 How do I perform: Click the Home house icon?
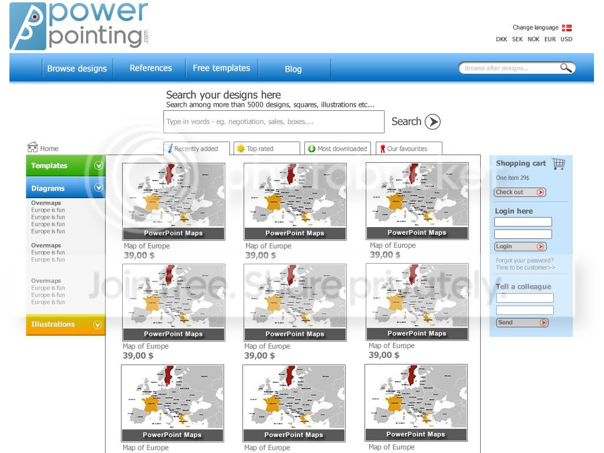point(33,147)
